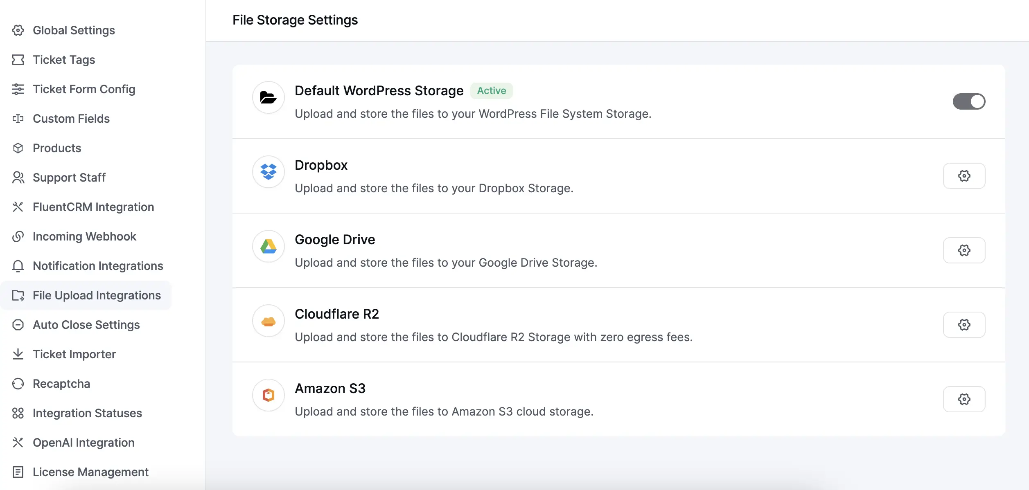Select the Google Drive icon

coord(268,246)
